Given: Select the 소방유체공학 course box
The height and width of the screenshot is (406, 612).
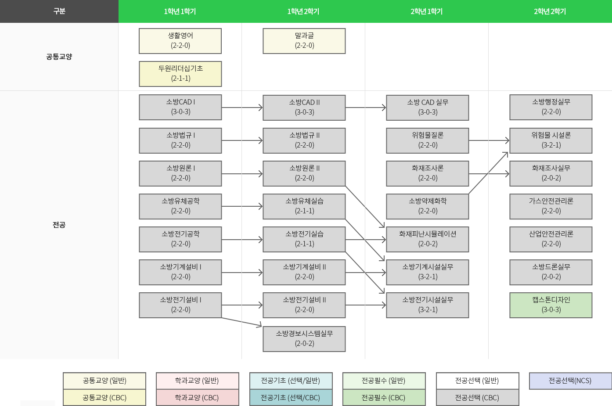Looking at the screenshot, I should point(180,206).
